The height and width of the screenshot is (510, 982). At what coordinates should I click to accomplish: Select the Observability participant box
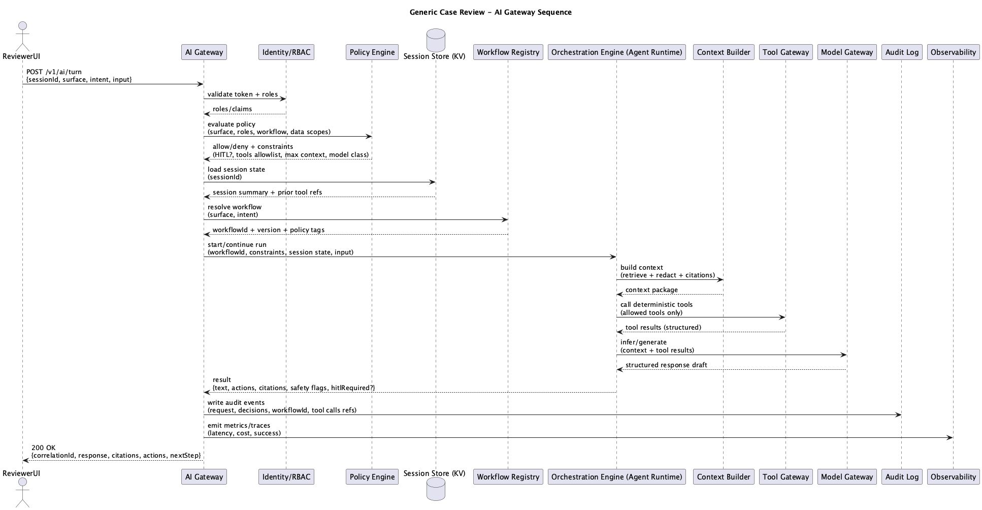(x=953, y=52)
